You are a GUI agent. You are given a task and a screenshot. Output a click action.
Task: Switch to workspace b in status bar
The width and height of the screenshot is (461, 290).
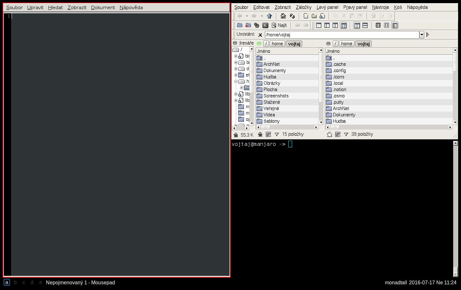pos(15,282)
